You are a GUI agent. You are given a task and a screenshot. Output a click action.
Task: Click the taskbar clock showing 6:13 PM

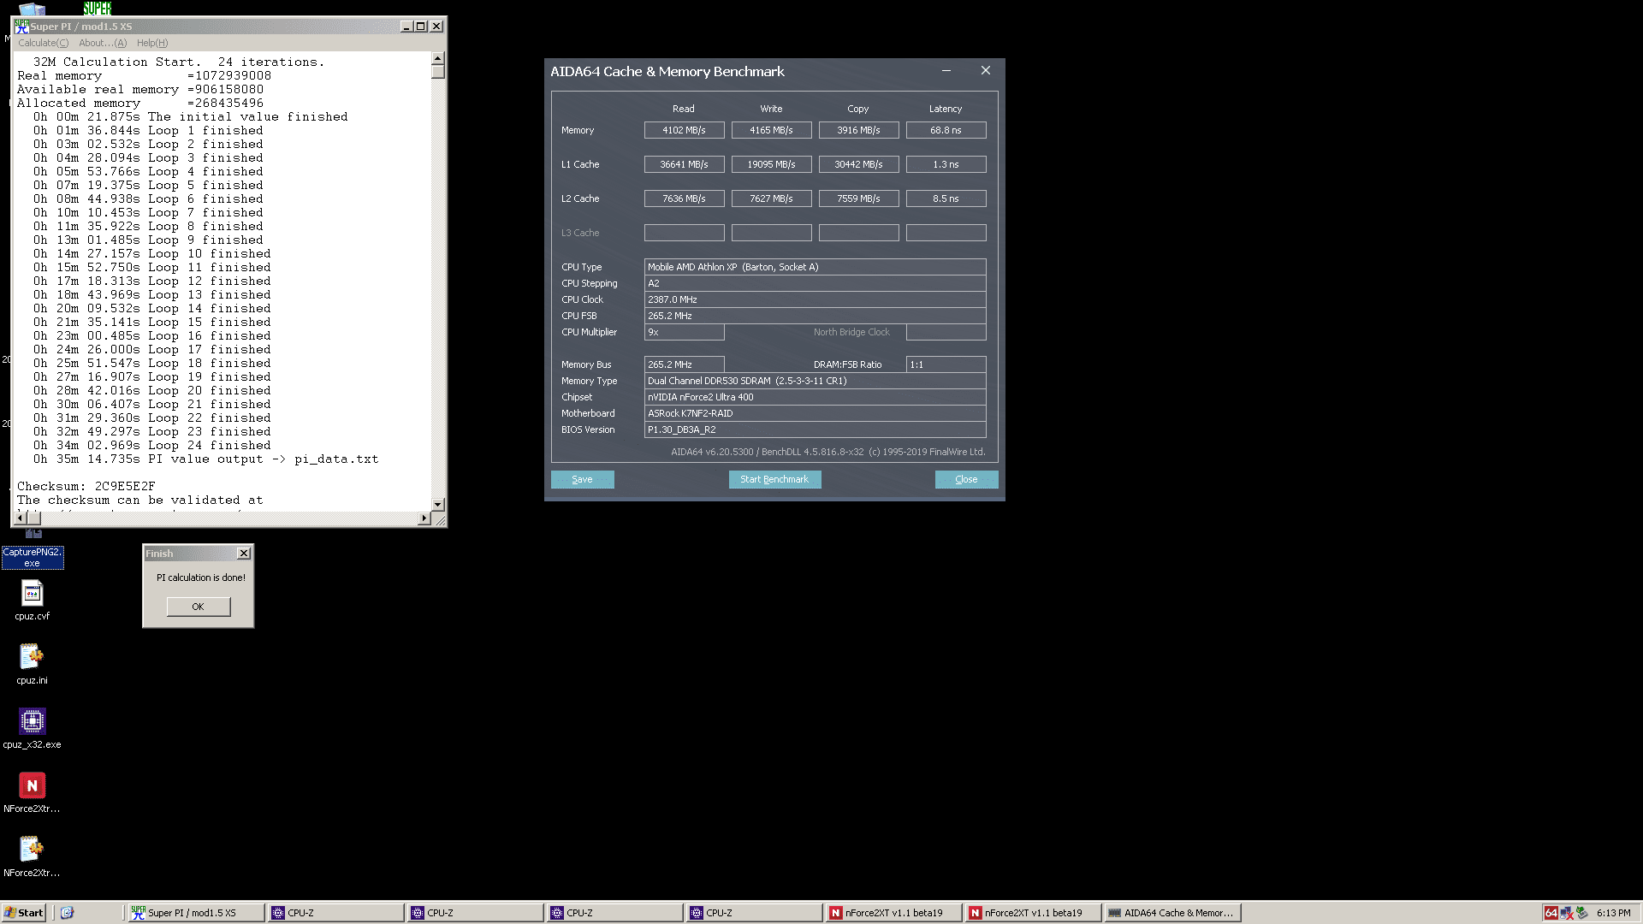(x=1614, y=913)
